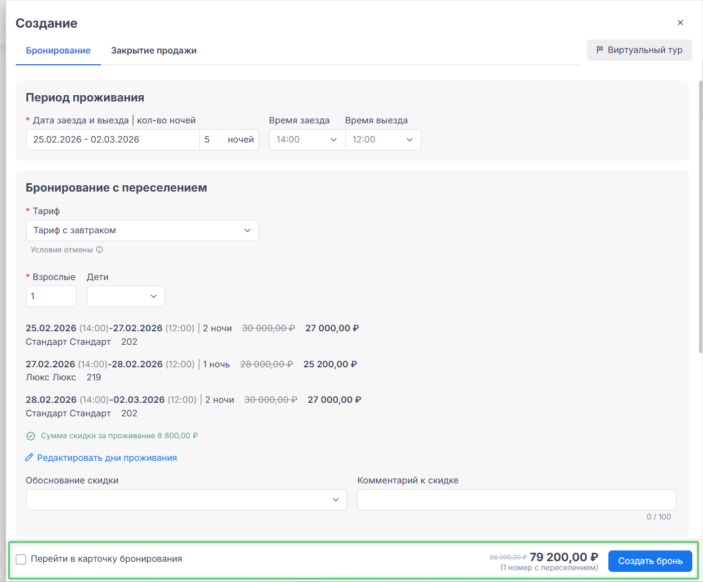Click the pencil icon for editing stay days

point(30,457)
